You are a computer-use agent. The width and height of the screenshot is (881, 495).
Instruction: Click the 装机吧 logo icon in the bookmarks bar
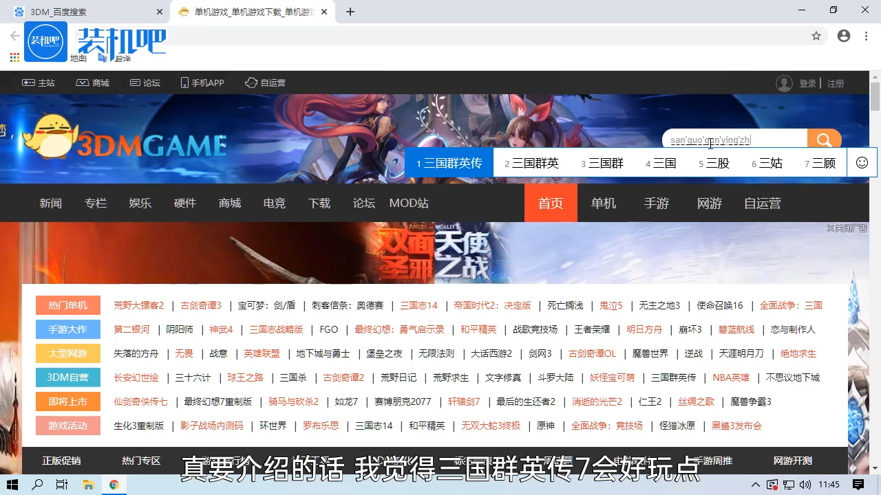click(x=45, y=41)
